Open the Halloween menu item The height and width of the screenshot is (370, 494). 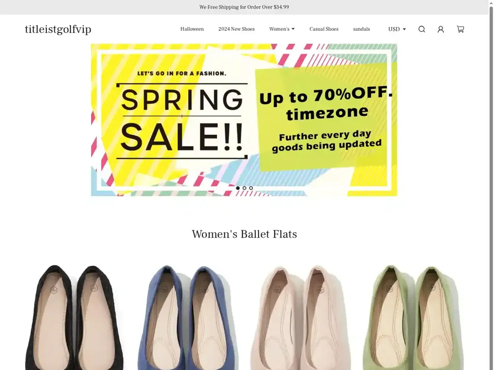pyautogui.click(x=192, y=29)
